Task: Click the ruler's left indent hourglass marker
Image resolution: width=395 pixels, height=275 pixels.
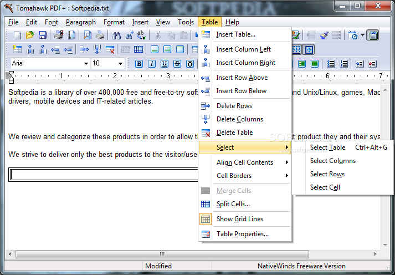Action: pyautogui.click(x=11, y=77)
